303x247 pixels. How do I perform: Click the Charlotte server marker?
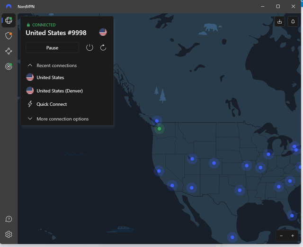click(x=290, y=181)
